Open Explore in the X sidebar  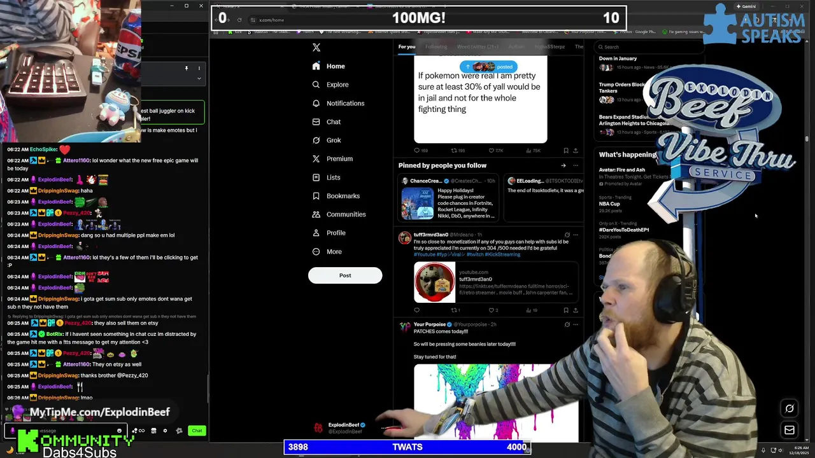coord(330,85)
